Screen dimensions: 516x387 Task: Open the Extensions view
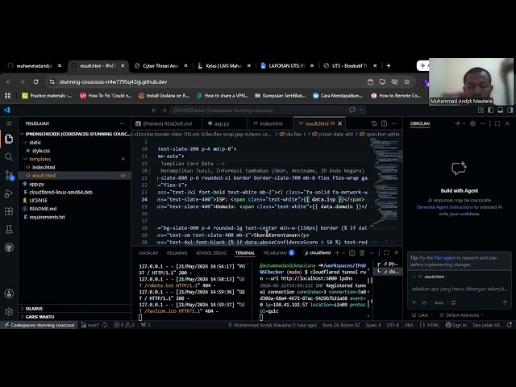9,211
